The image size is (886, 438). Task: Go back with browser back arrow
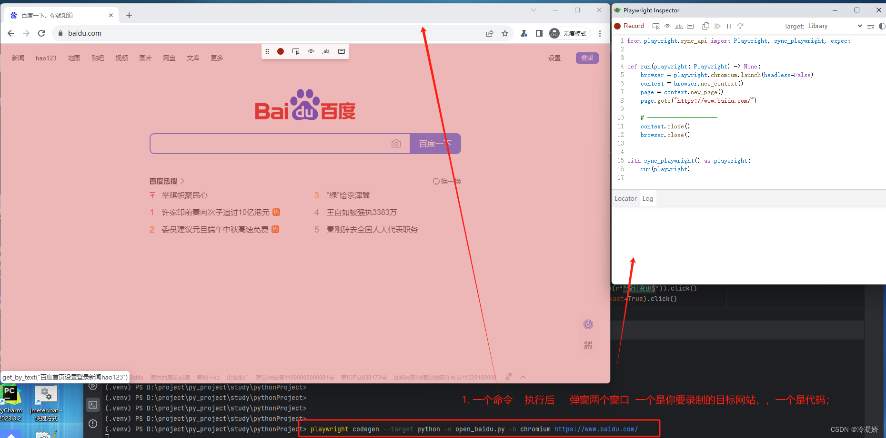(11, 33)
